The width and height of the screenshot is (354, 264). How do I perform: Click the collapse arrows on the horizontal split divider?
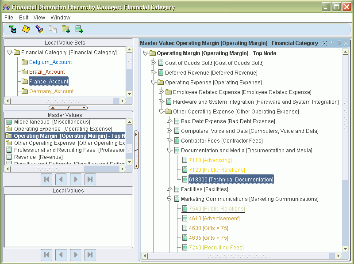coord(68,108)
